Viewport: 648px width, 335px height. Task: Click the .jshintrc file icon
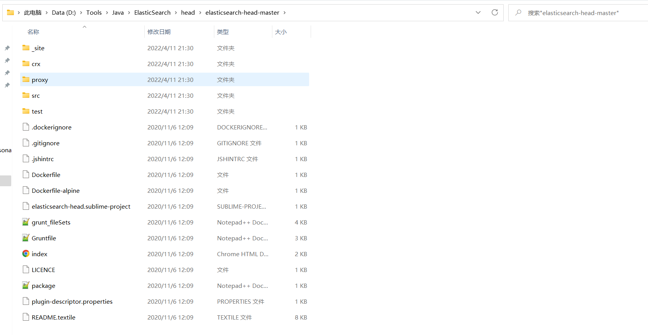click(x=26, y=159)
